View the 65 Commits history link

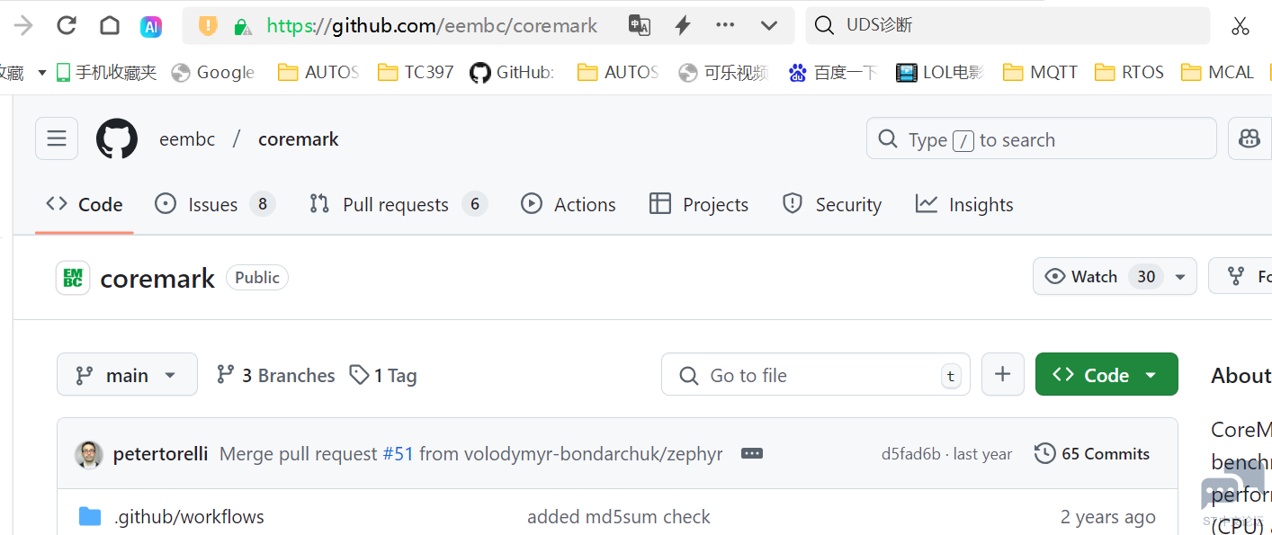(x=1092, y=453)
